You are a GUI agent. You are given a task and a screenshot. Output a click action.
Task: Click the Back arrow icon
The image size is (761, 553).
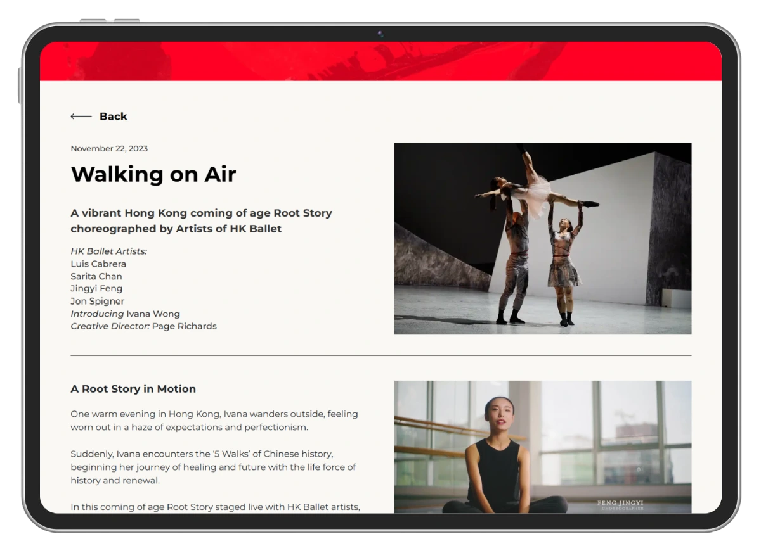coord(81,117)
